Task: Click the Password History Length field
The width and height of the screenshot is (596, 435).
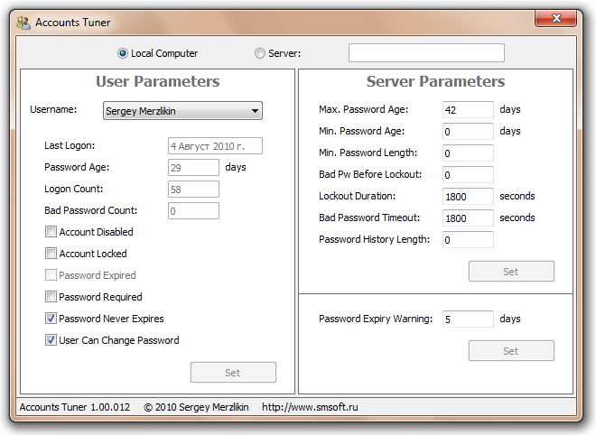Action: point(468,239)
